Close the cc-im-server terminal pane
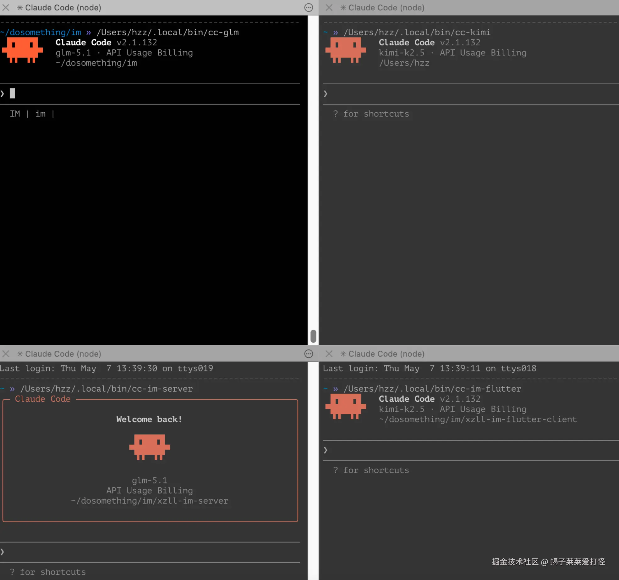The width and height of the screenshot is (619, 580). pos(6,354)
